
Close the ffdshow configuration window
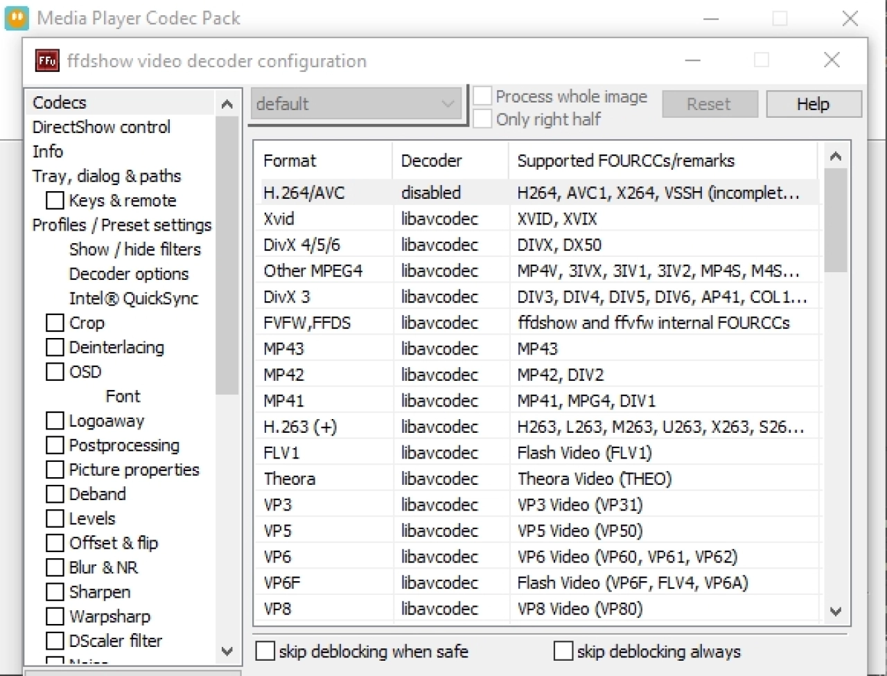(x=832, y=60)
